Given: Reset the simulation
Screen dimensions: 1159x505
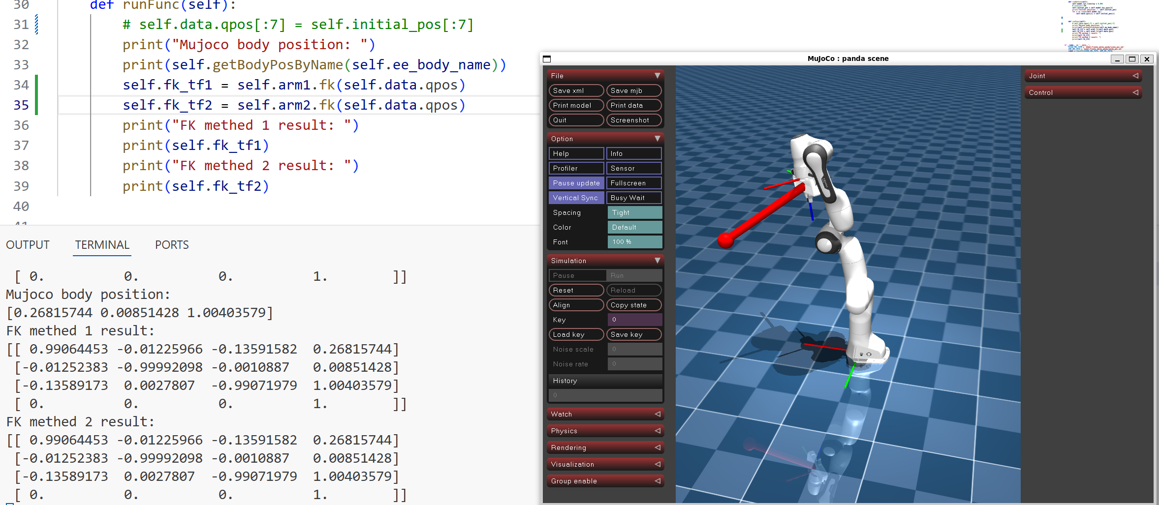Looking at the screenshot, I should click(576, 290).
